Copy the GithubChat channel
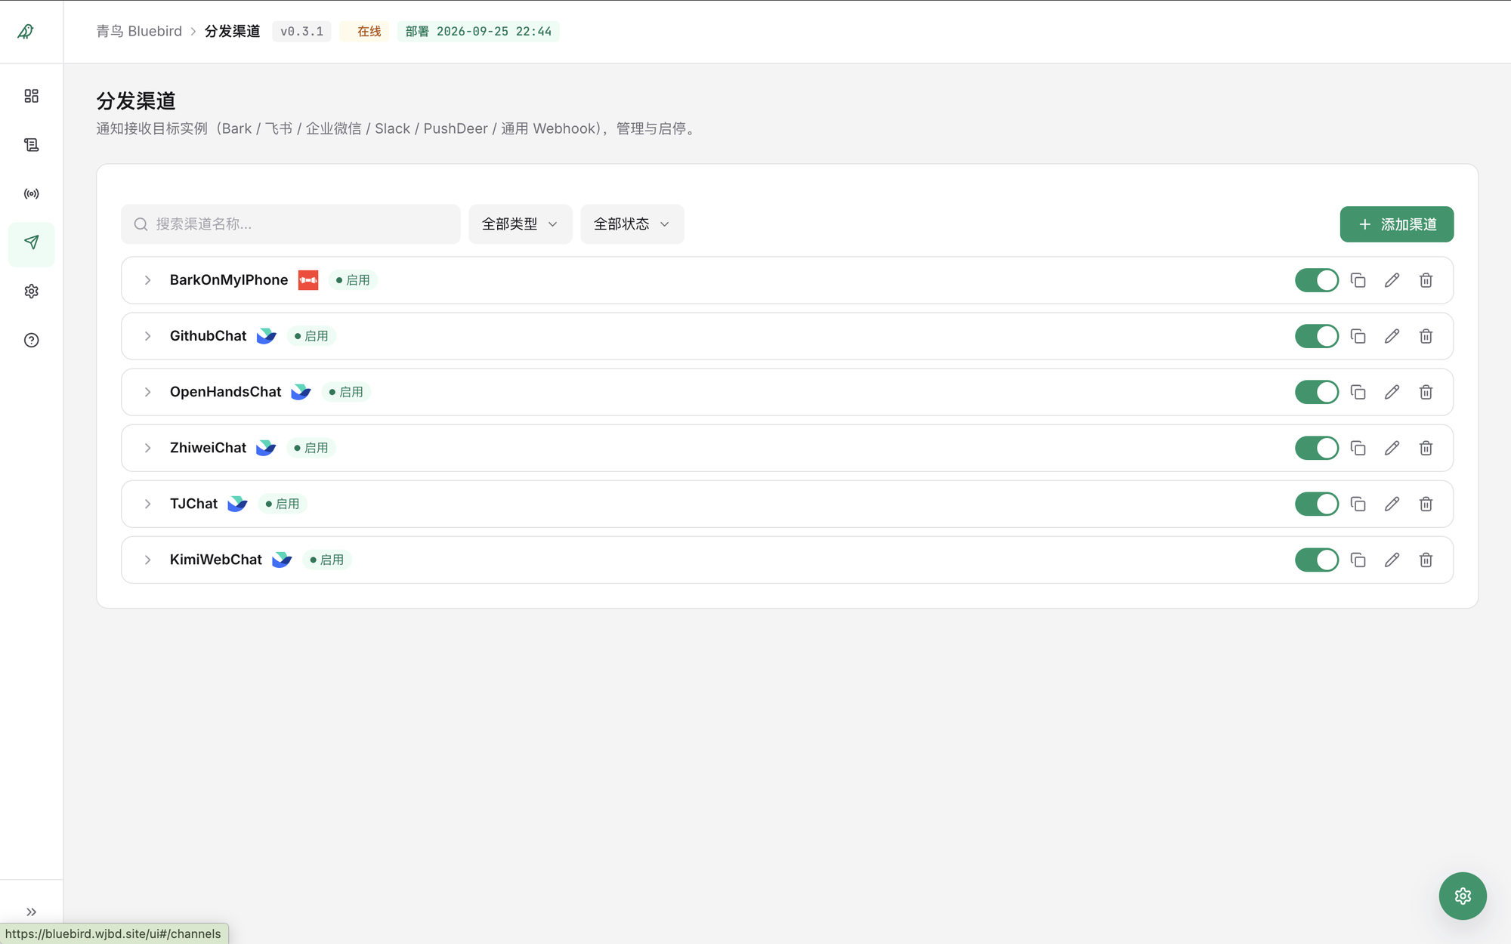The width and height of the screenshot is (1511, 944). point(1358,336)
